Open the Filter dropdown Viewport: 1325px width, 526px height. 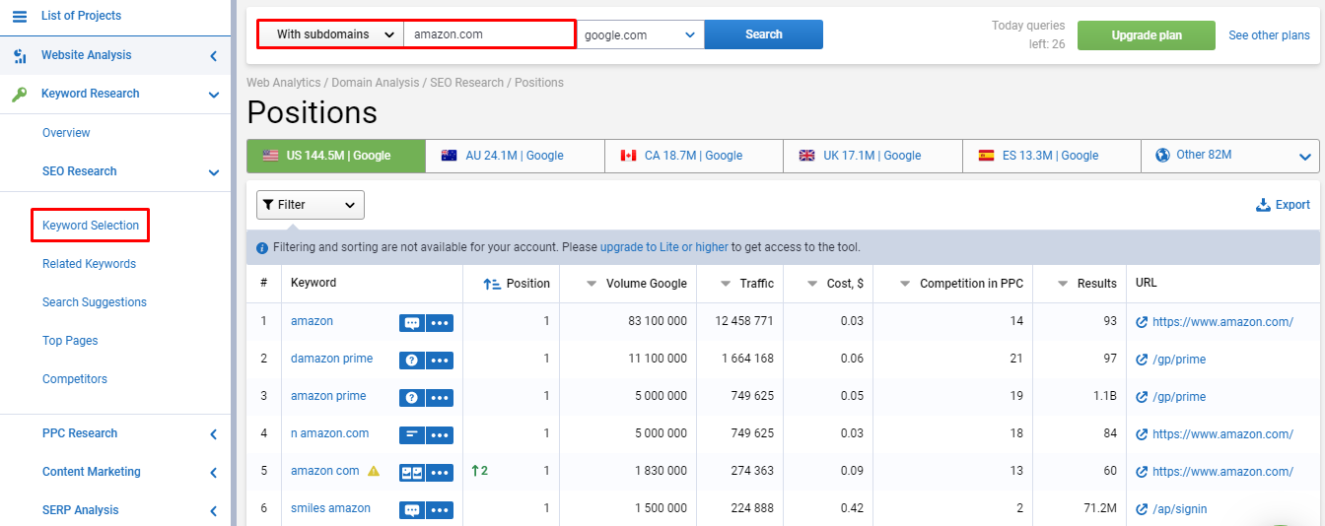tap(311, 205)
